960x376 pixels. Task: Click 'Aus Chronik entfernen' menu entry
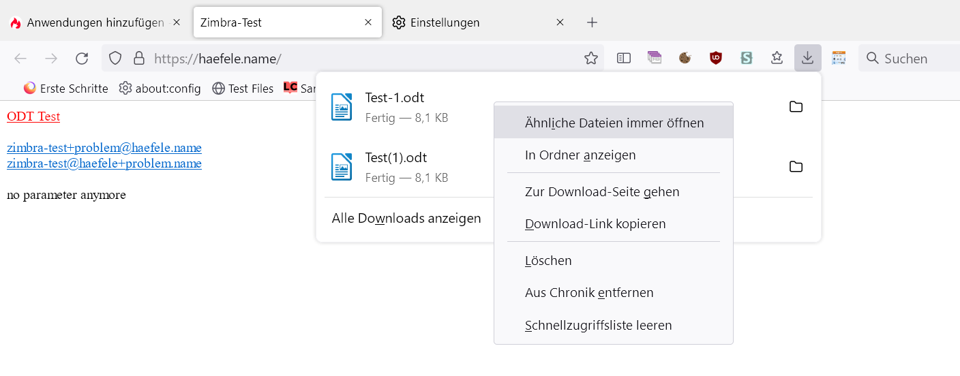[x=588, y=293]
